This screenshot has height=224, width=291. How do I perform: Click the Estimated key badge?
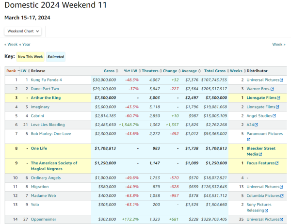(x=56, y=57)
